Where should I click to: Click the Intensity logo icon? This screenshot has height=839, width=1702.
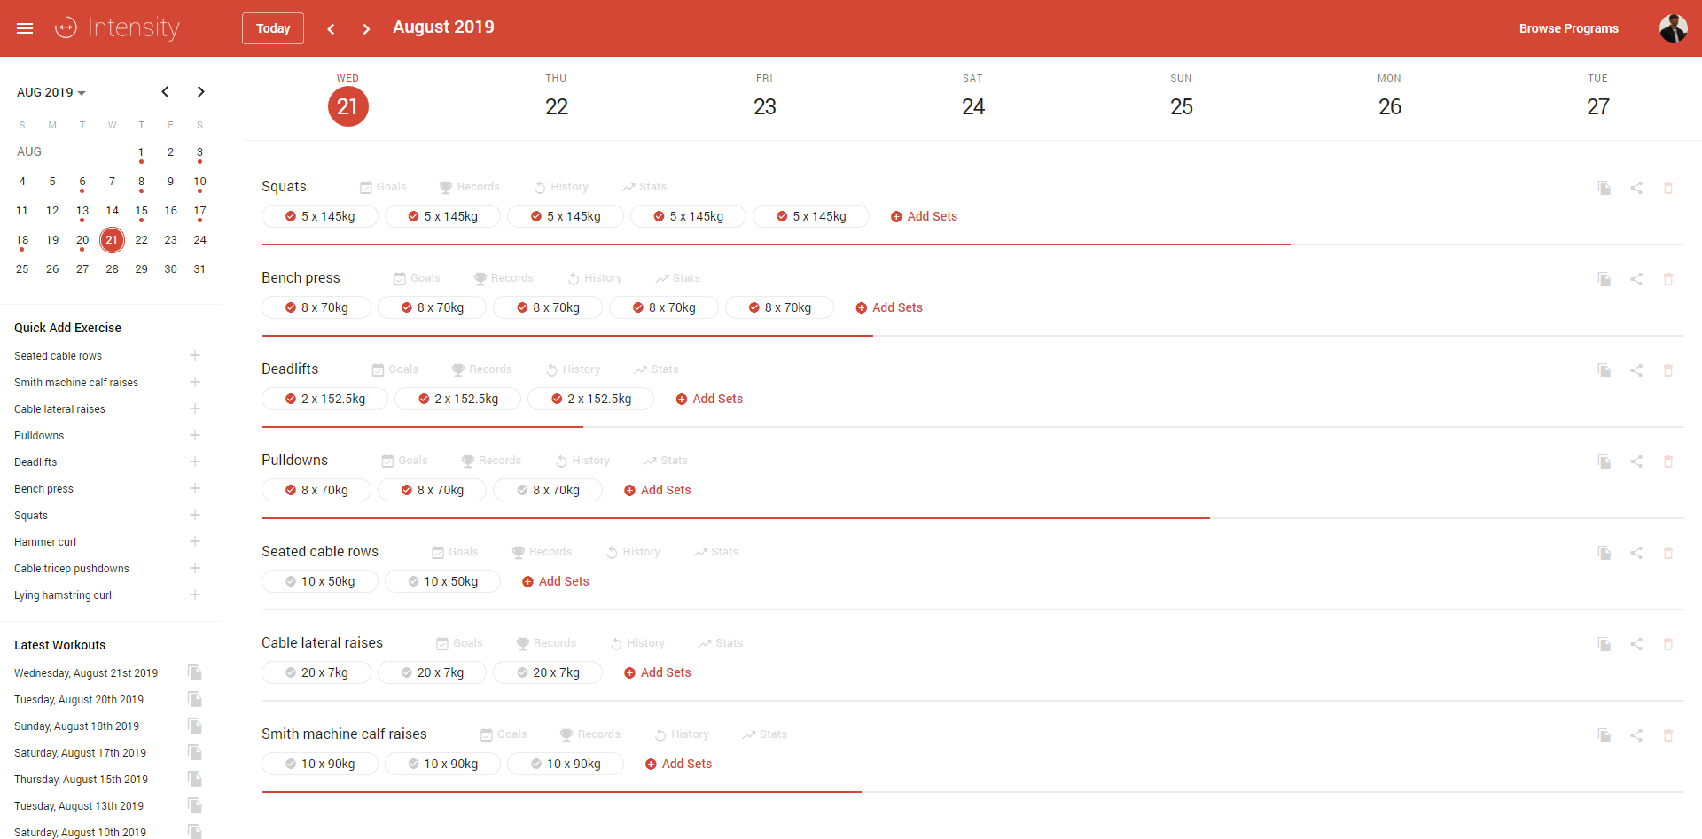tap(66, 28)
